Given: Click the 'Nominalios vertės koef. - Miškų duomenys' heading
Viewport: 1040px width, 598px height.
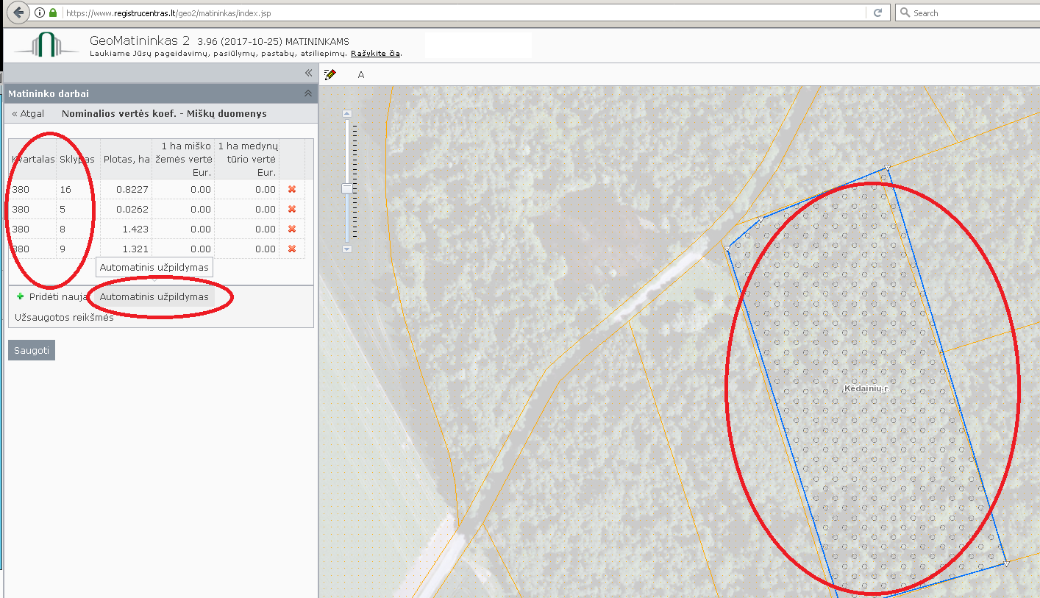Looking at the screenshot, I should pyautogui.click(x=164, y=113).
